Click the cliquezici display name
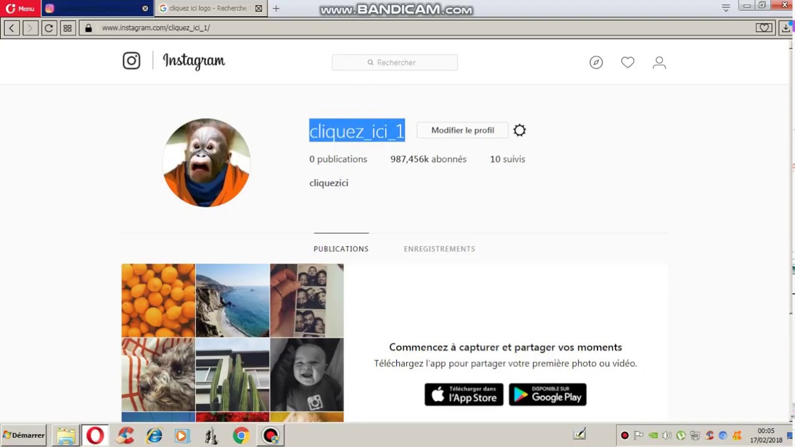 coord(329,183)
